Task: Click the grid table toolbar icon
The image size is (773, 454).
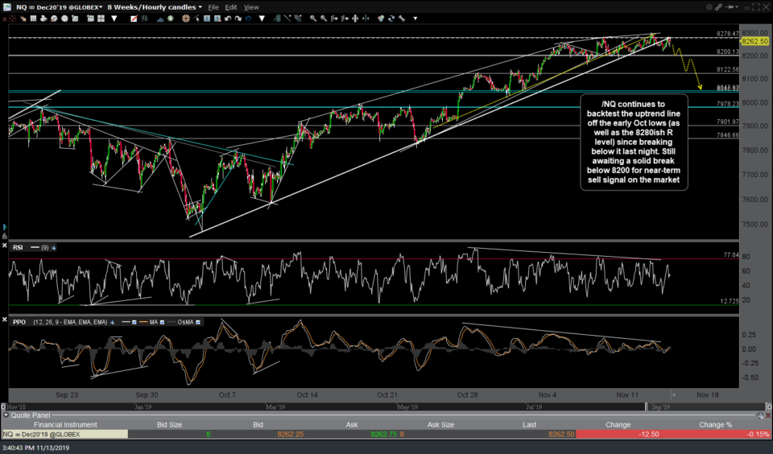Action: (x=33, y=19)
